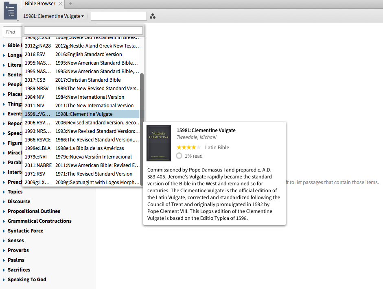Viewport: 383px width, 289px height.
Task: Select highlighted 1598L:Clementine Vulgate row
Action: (82, 114)
